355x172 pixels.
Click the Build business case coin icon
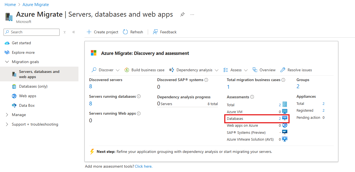pyautogui.click(x=127, y=70)
